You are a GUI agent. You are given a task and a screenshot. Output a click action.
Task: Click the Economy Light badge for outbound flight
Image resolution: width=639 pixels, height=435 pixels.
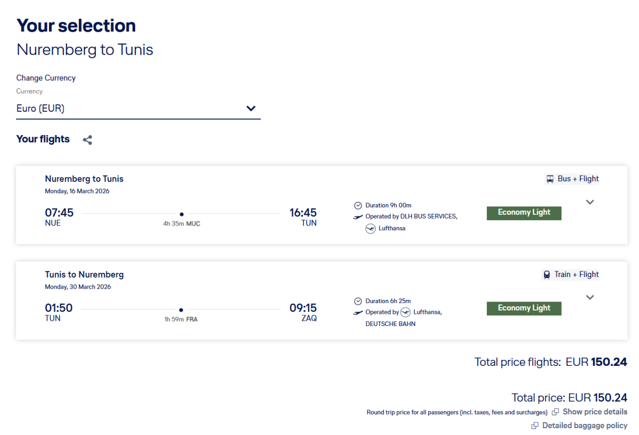coord(524,213)
